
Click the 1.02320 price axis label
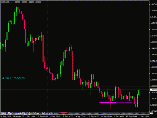153,105
